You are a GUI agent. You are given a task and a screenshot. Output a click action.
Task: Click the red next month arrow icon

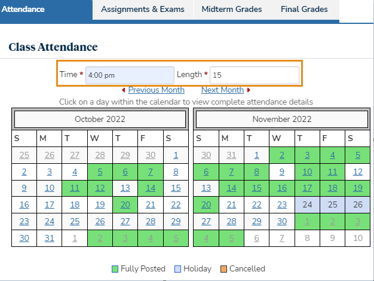249,90
